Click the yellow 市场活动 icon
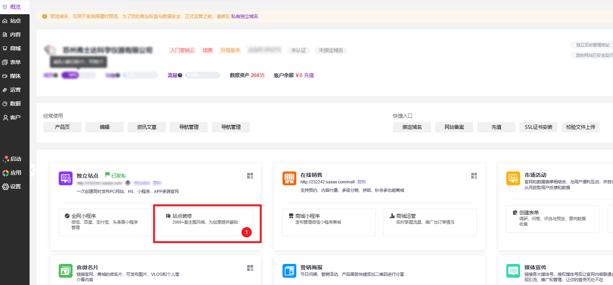The width and height of the screenshot is (613, 285). (513, 178)
